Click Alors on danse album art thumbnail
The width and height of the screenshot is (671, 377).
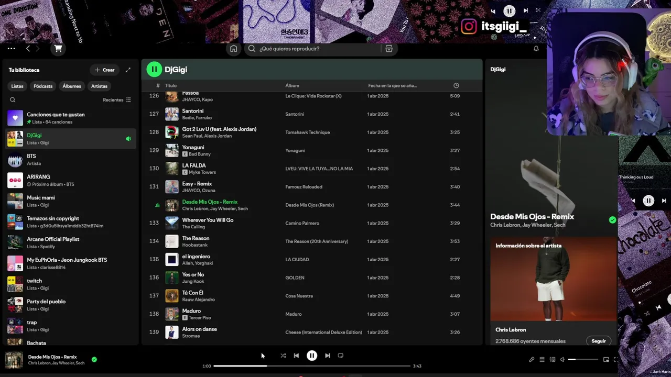(172, 332)
